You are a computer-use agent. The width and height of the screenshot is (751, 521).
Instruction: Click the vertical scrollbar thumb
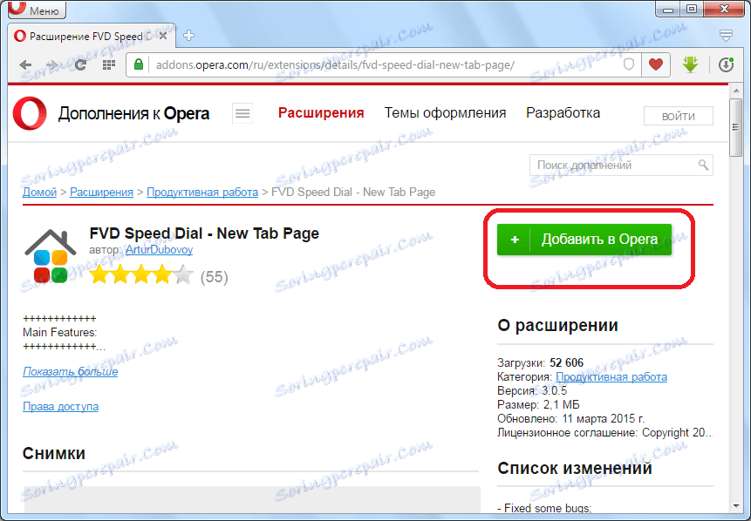coord(735,127)
